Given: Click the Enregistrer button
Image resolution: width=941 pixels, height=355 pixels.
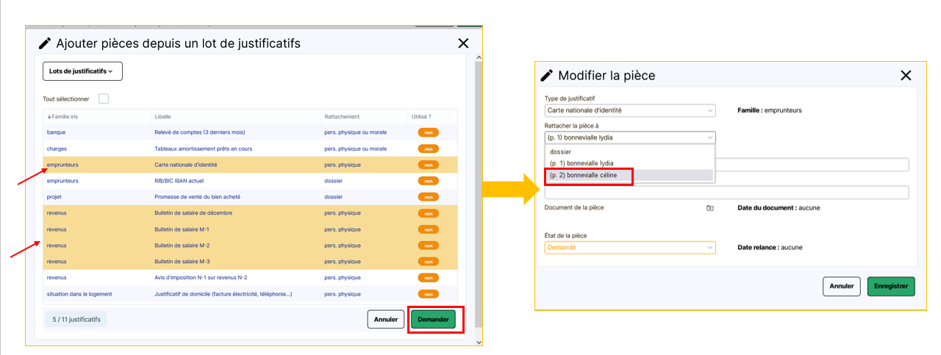Looking at the screenshot, I should click(891, 286).
